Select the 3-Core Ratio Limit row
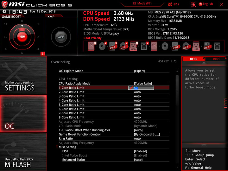The height and width of the screenshot is (171, 228). pos(114,96)
